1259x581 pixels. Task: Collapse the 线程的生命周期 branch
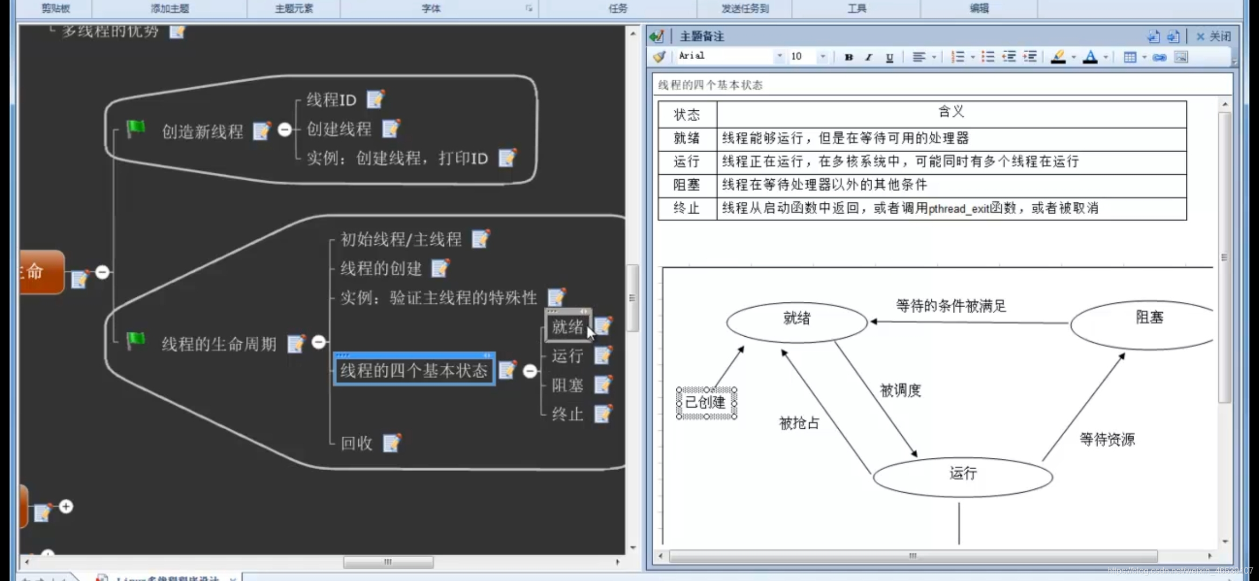319,342
